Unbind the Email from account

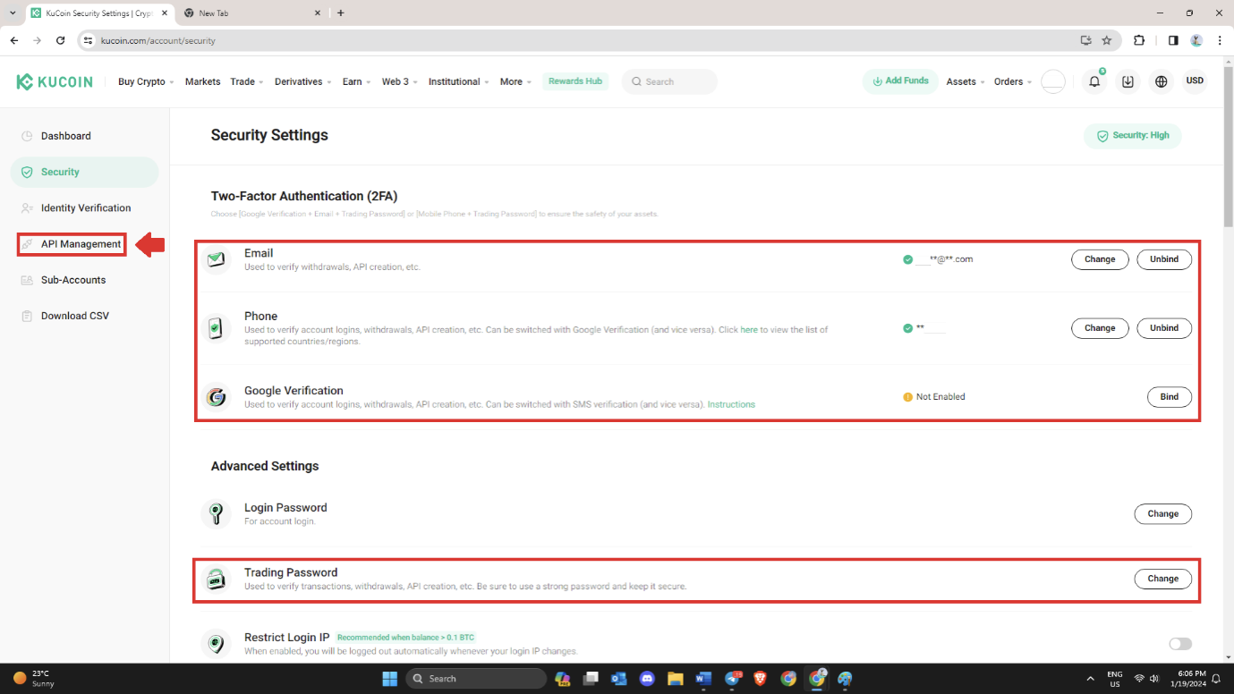coord(1163,259)
